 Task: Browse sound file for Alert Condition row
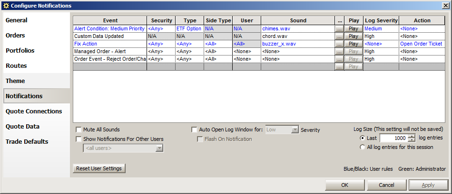[339, 29]
